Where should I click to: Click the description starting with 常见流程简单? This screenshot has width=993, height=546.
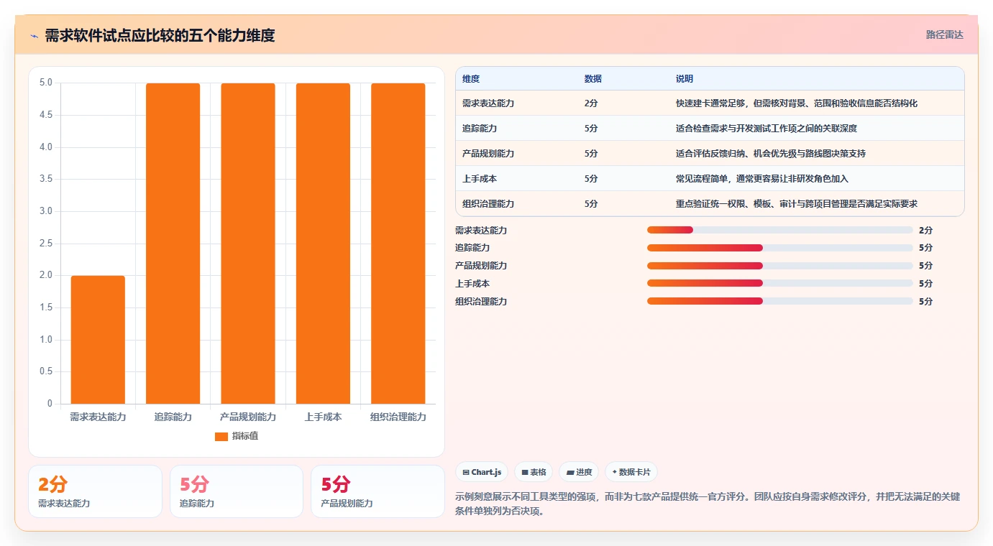[762, 179]
